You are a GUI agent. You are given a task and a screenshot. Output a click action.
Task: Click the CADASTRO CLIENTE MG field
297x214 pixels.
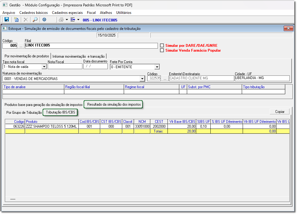coord(201,78)
